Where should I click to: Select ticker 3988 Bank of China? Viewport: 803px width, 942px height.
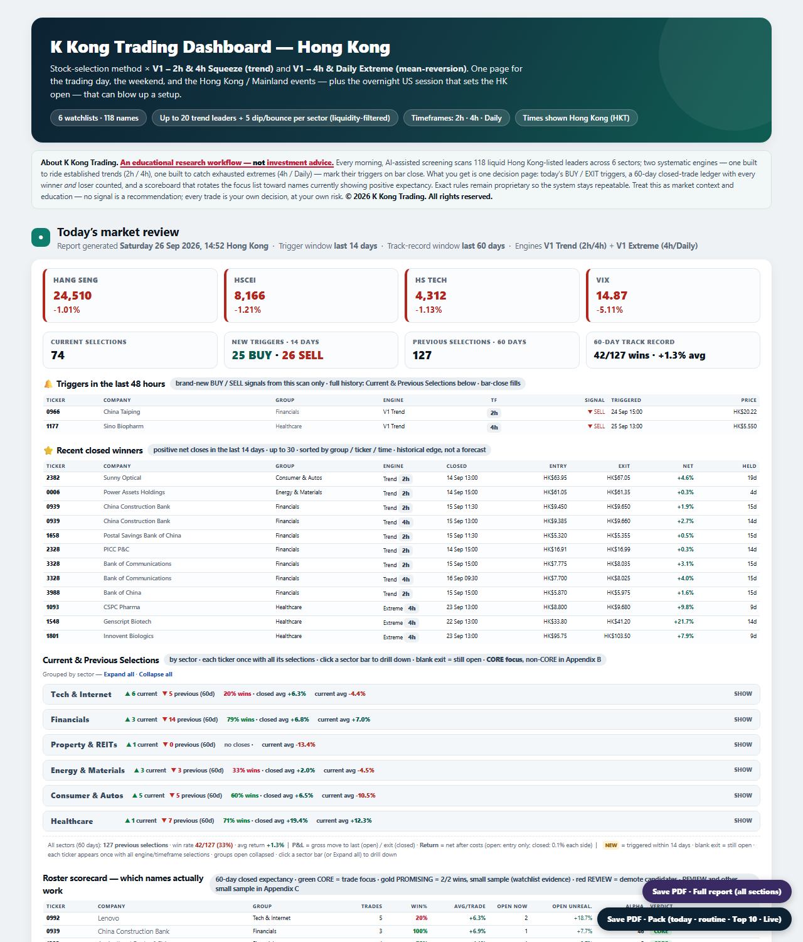tap(53, 593)
